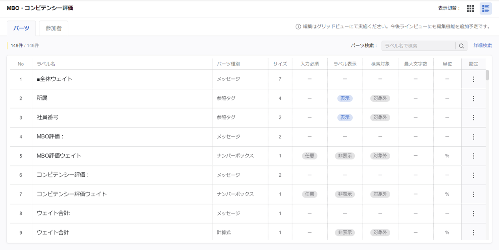
Task: Click the 任意 badge on MBO評価ウェイト
Action: click(309, 156)
